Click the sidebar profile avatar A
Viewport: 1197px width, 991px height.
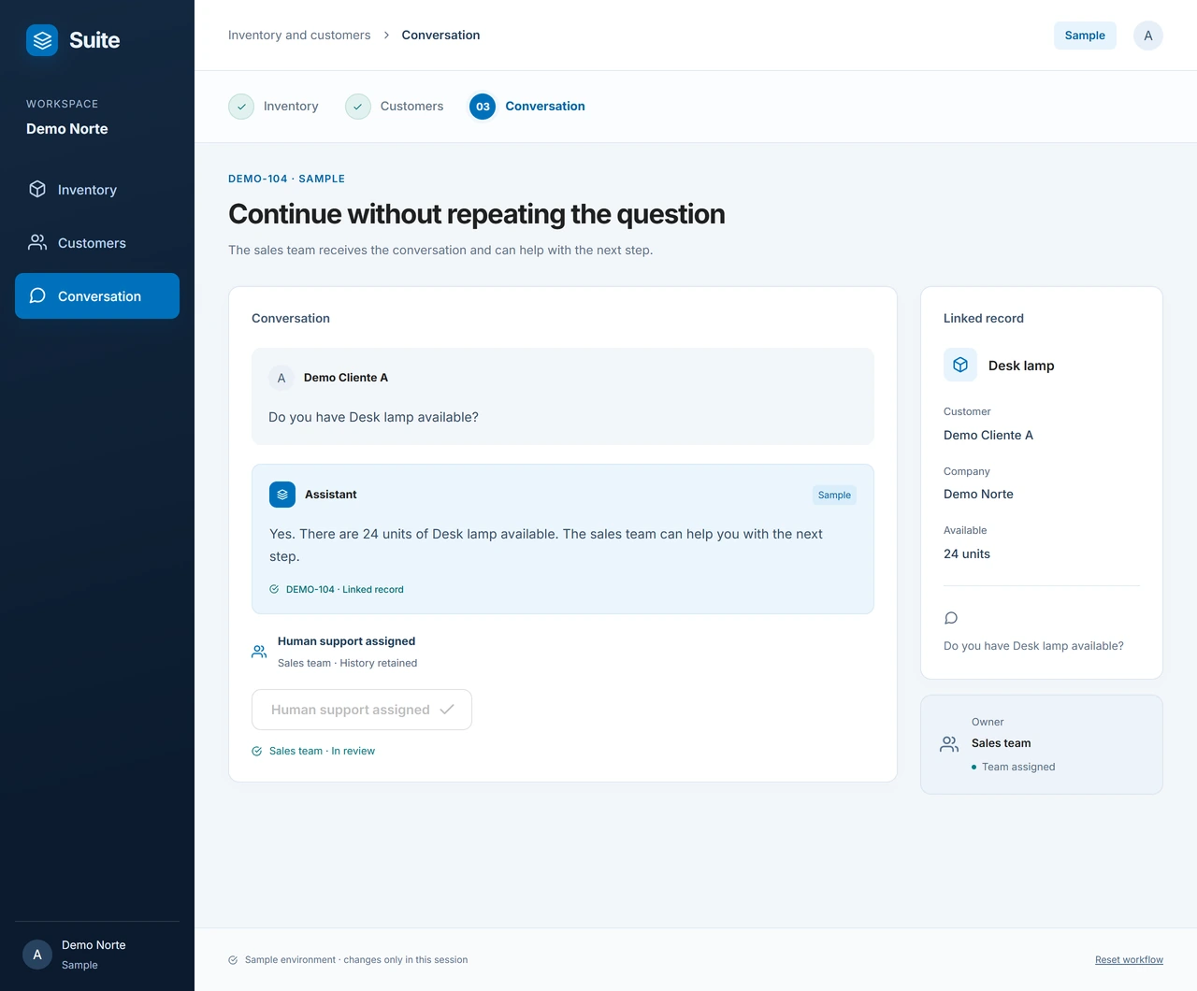37,955
